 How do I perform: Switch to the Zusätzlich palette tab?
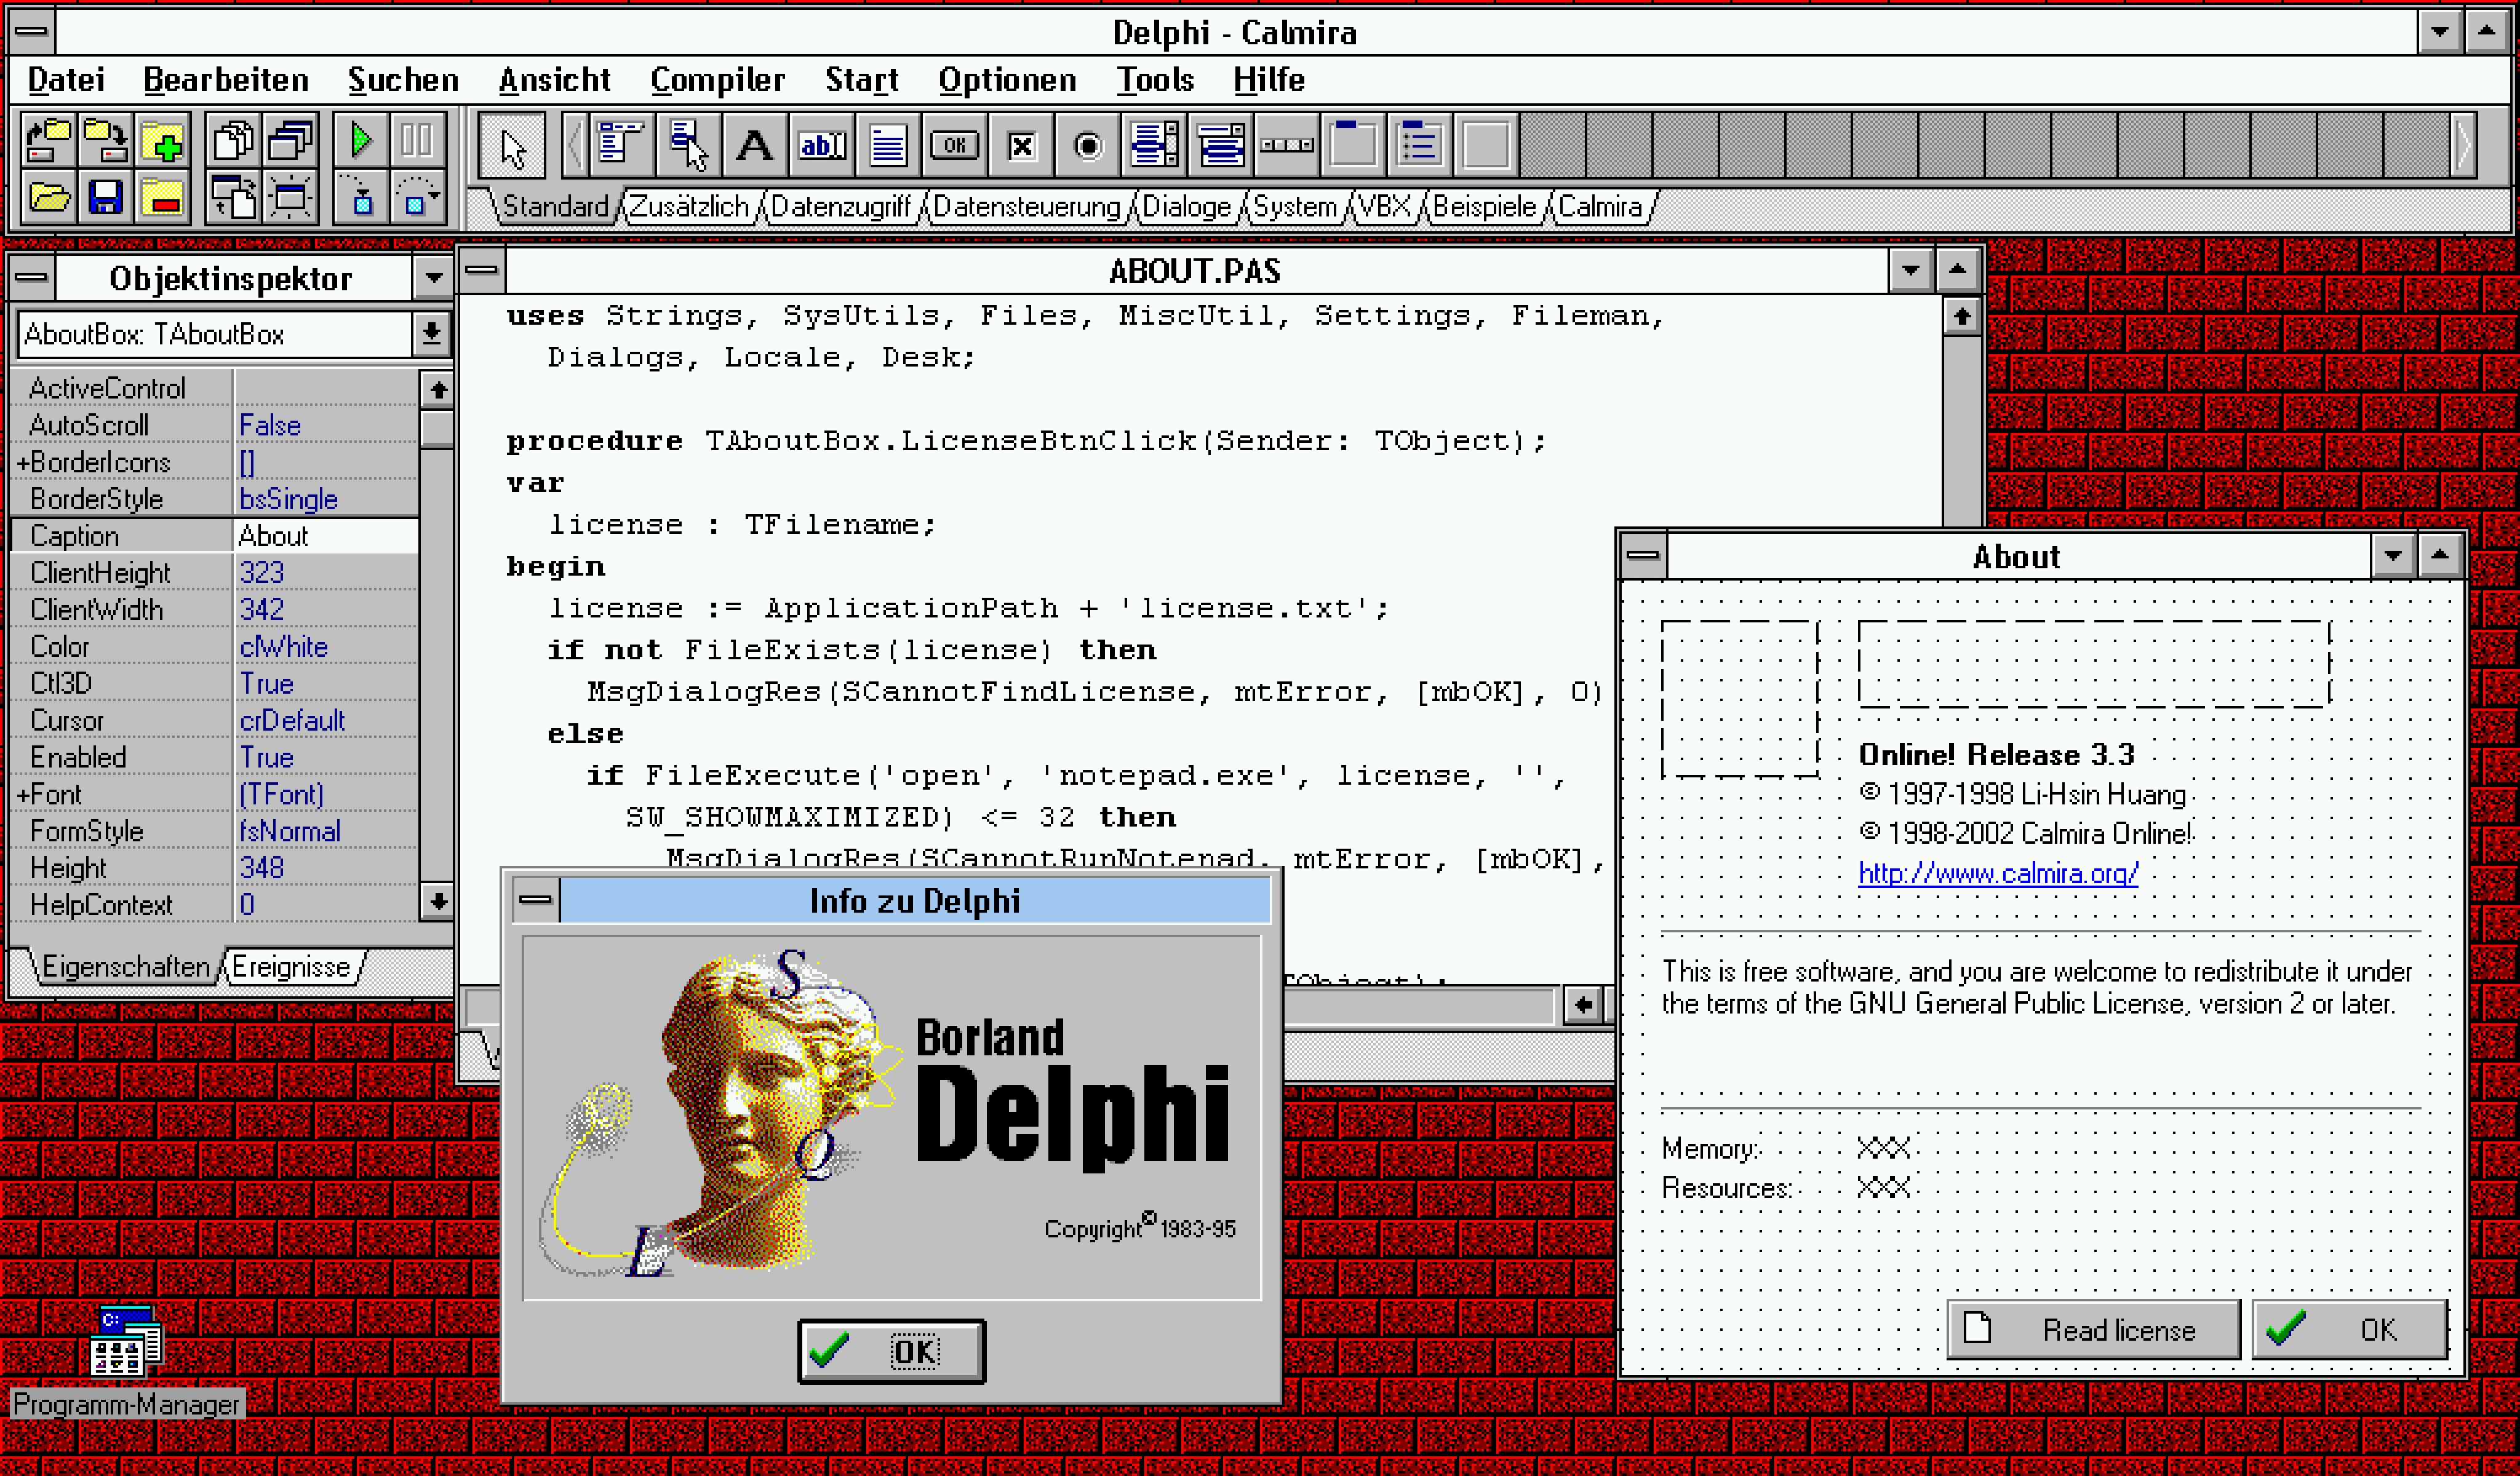click(x=689, y=207)
